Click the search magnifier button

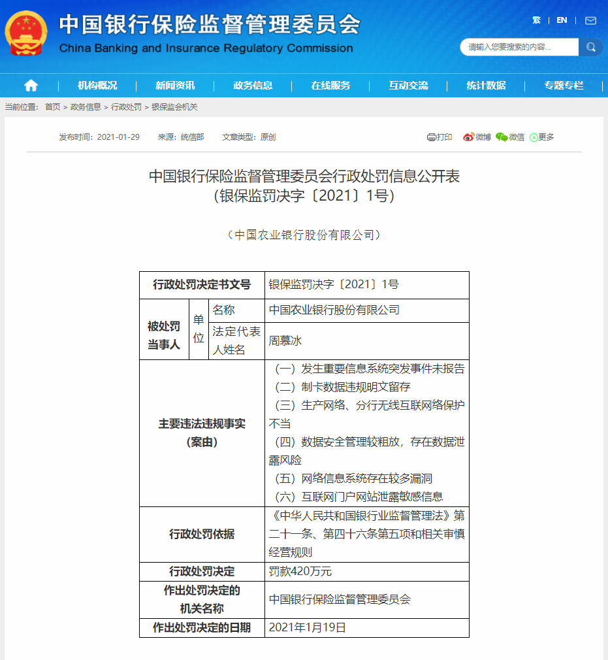coord(591,47)
